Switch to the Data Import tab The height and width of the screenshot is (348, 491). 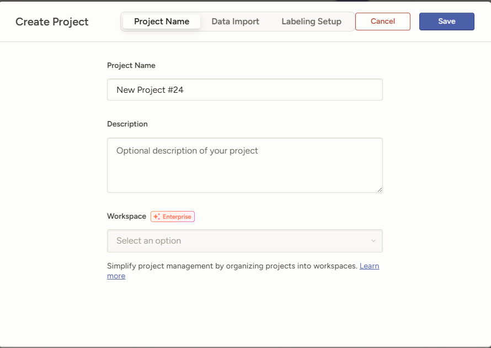(x=235, y=22)
